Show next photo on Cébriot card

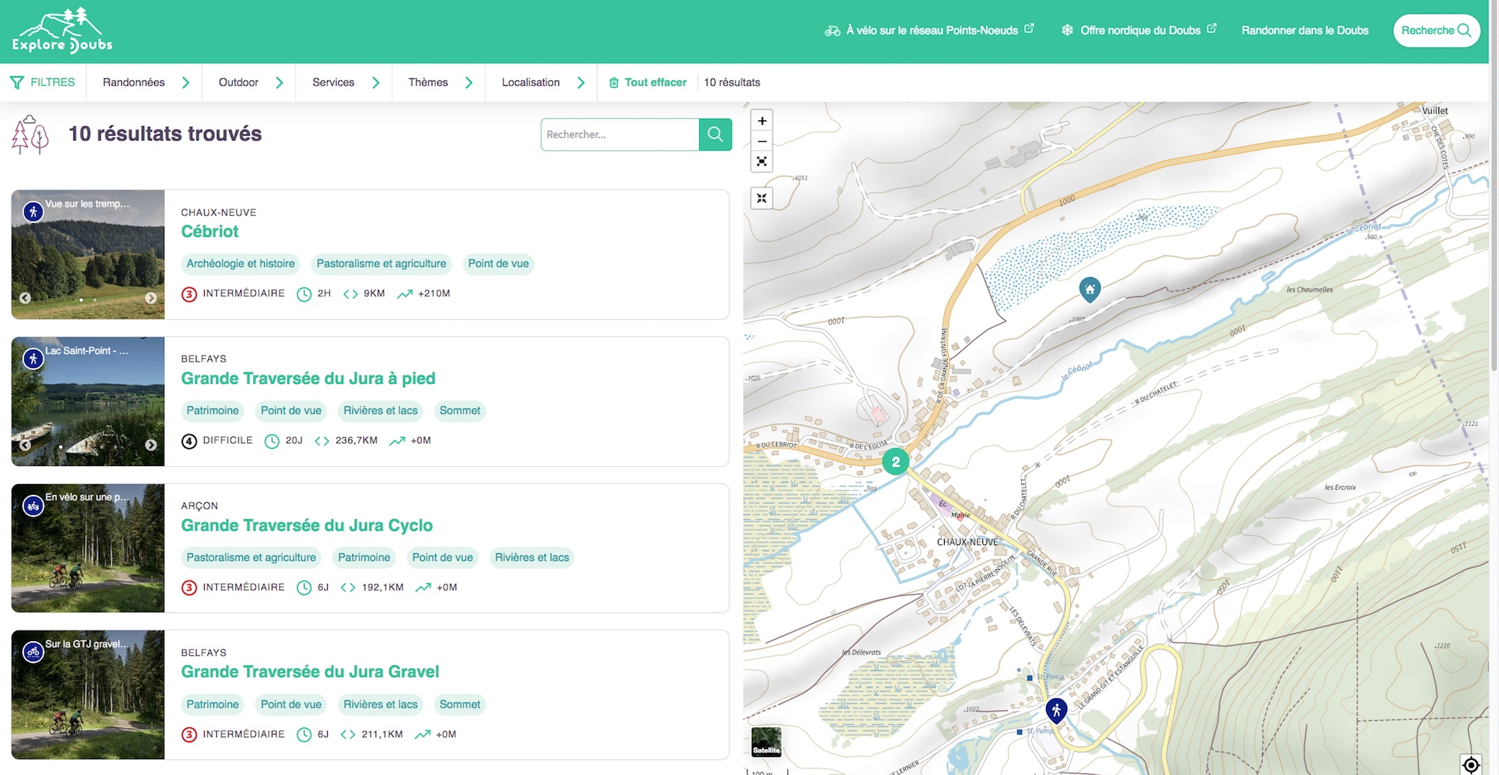[x=151, y=298]
